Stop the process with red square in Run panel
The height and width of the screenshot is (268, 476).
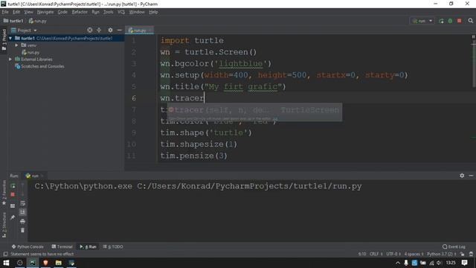[13, 194]
